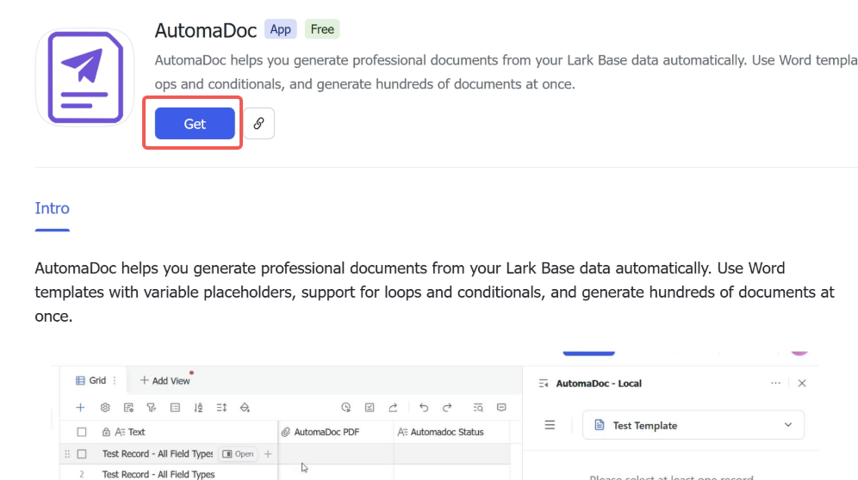This screenshot has height=480, width=858.
Task: Copy the app link with chain icon
Action: tap(258, 124)
